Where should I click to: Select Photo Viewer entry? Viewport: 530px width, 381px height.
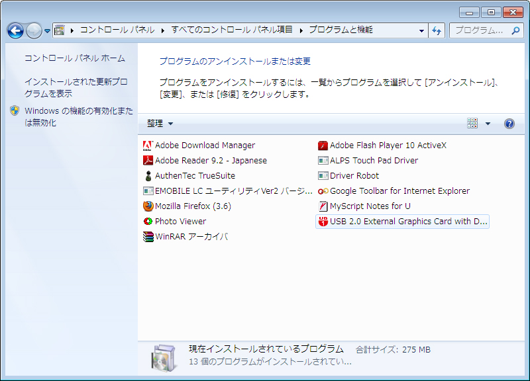point(174,222)
